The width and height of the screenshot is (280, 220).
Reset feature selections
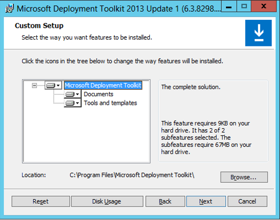(x=41, y=201)
